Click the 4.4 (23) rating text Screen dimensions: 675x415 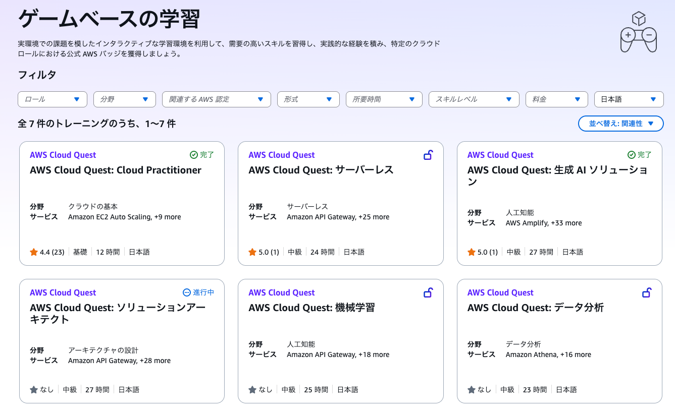click(x=52, y=252)
